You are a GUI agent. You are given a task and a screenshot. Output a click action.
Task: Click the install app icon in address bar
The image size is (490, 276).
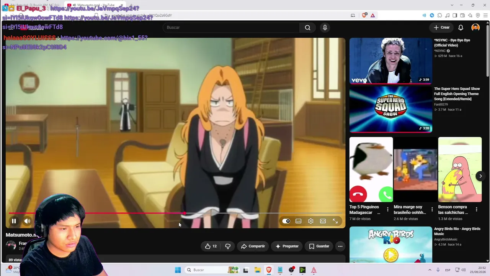(x=353, y=15)
